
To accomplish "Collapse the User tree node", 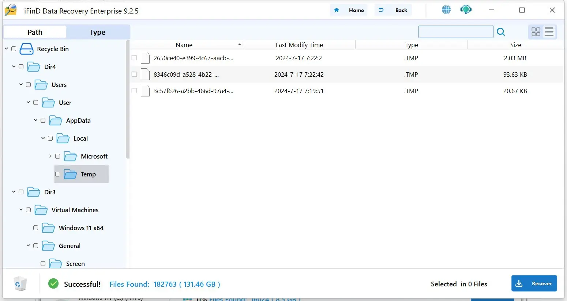I will 29,102.
